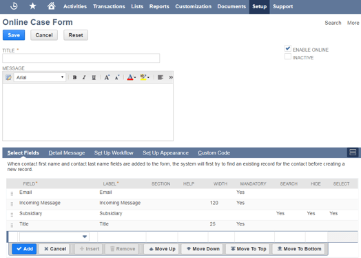Click the Search link

pos(333,23)
